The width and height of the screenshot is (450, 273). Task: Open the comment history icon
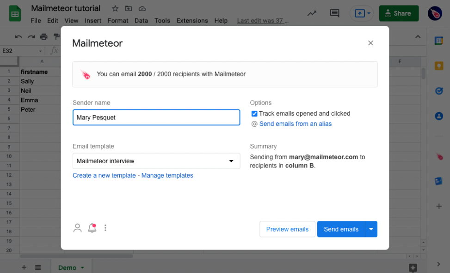coord(334,13)
